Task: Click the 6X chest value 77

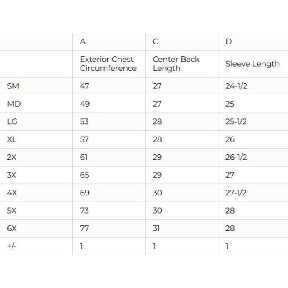Action: pyautogui.click(x=84, y=228)
